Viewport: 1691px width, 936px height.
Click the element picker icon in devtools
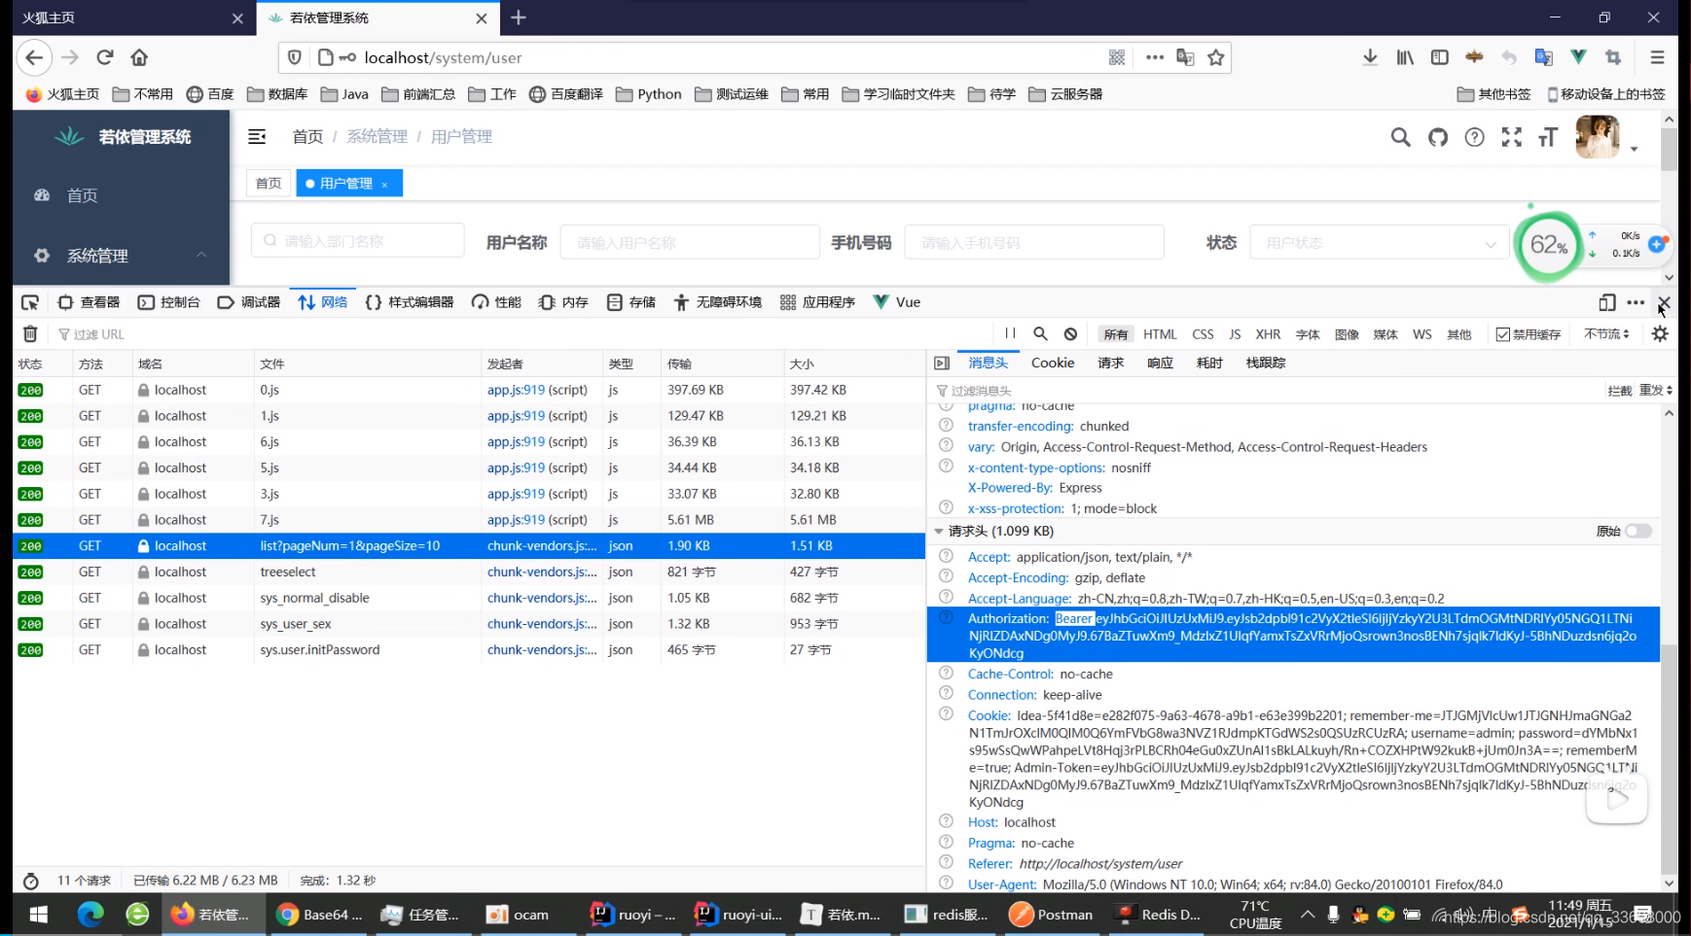30,302
